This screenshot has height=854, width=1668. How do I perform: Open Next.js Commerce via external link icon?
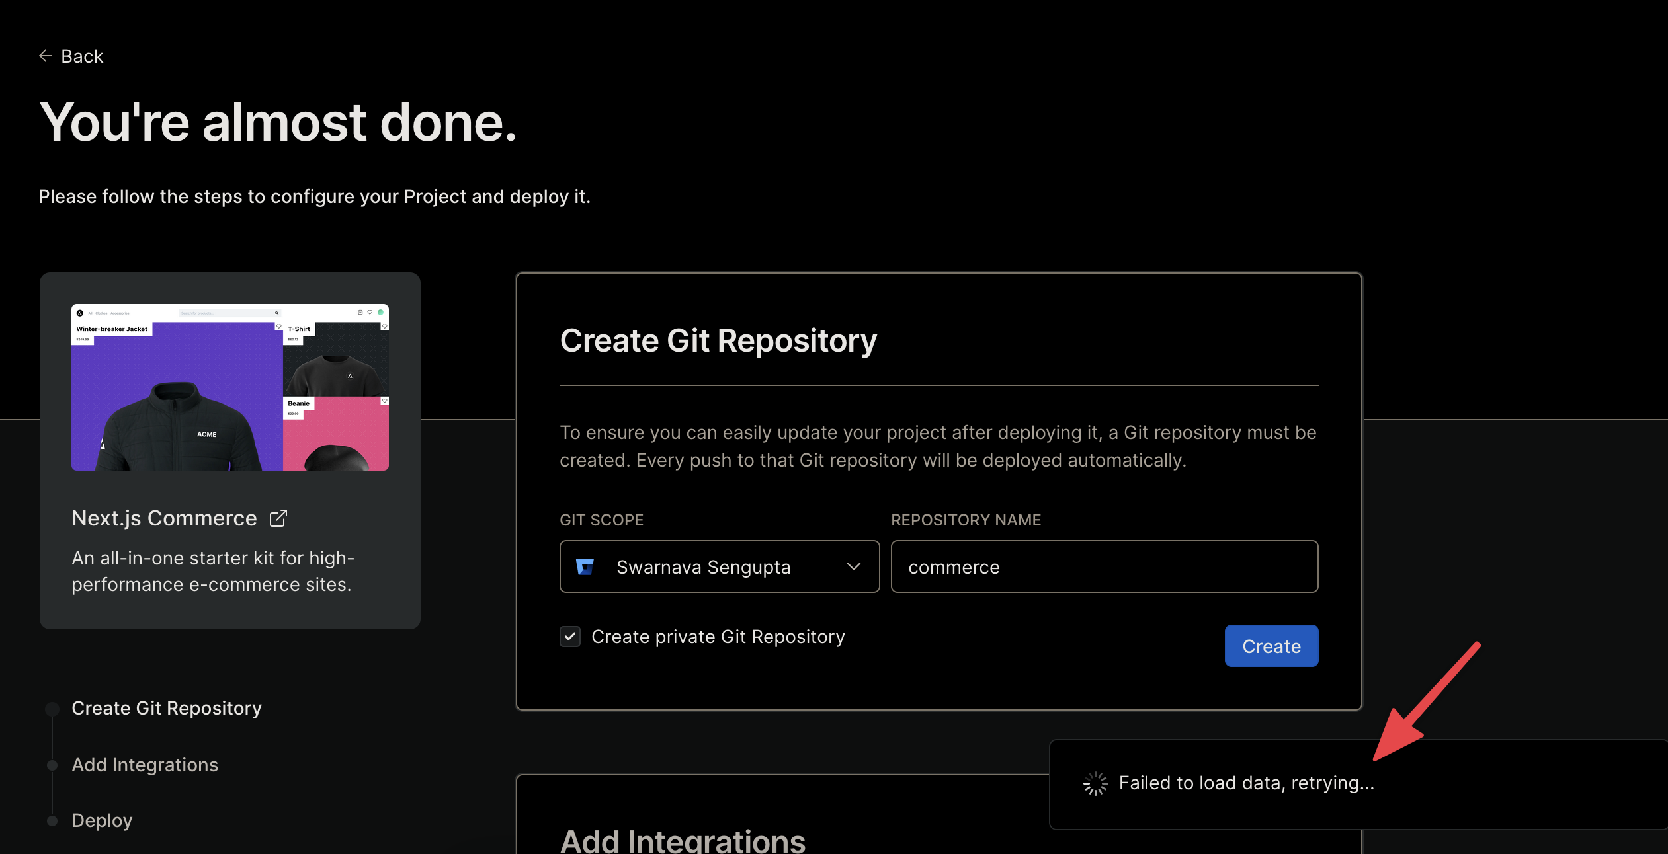(278, 518)
